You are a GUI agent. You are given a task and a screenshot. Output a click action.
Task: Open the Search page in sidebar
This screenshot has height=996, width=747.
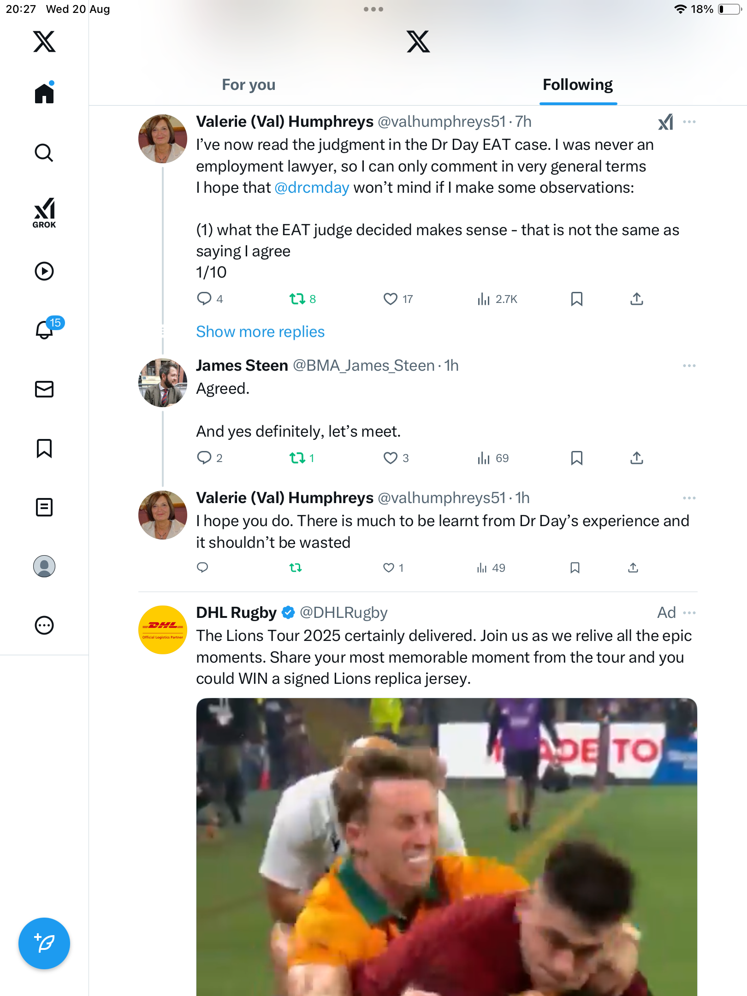pyautogui.click(x=44, y=153)
